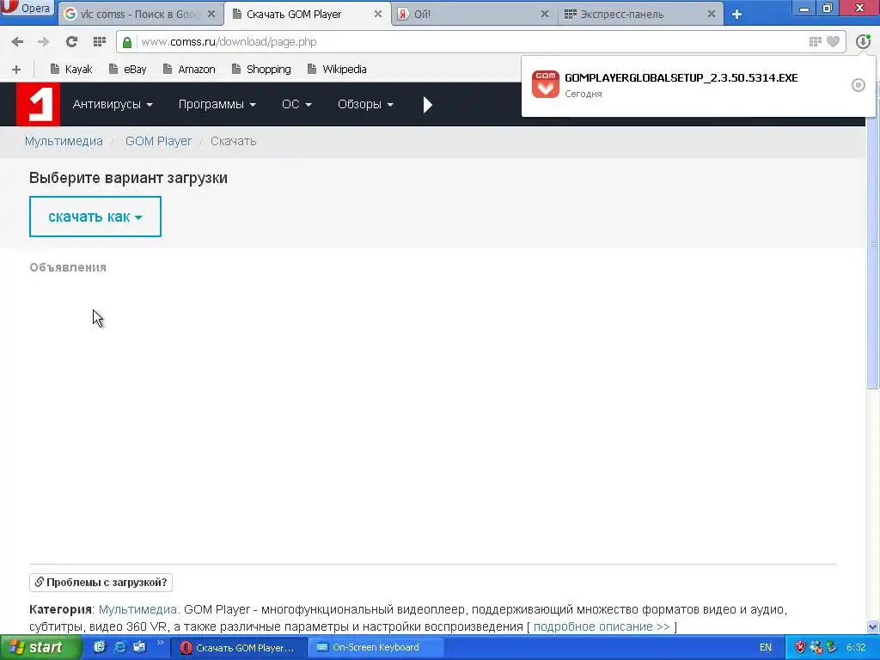Click the GOM Player setup file icon

[x=545, y=84]
